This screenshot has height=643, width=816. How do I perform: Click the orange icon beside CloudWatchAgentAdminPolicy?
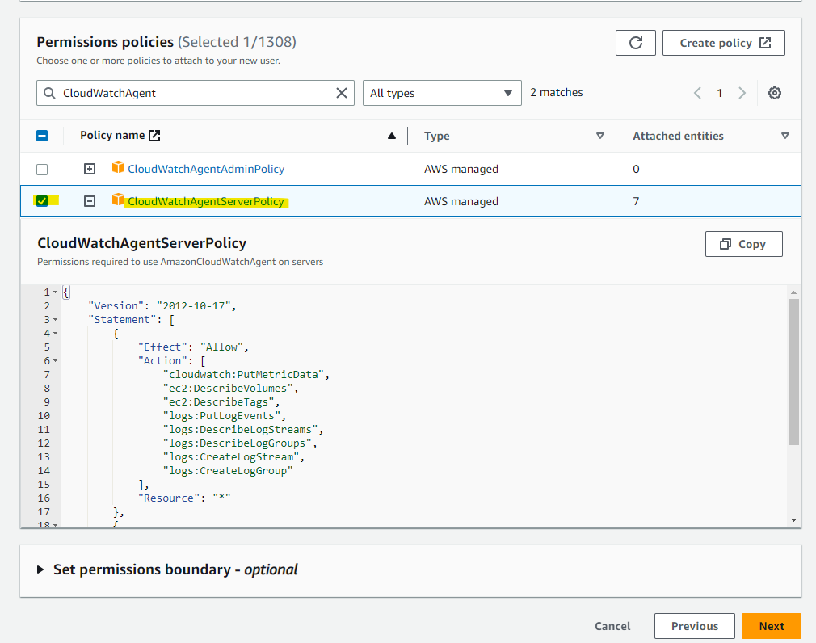[x=118, y=167]
